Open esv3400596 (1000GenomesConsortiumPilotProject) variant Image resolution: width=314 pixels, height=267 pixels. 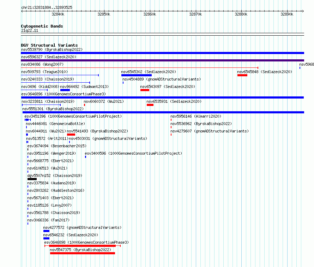click(133, 153)
